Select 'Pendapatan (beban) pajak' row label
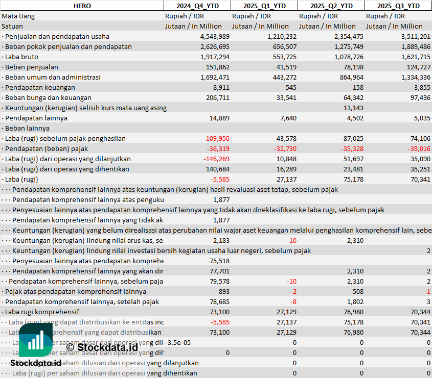The width and height of the screenshot is (432, 378). click(44, 148)
